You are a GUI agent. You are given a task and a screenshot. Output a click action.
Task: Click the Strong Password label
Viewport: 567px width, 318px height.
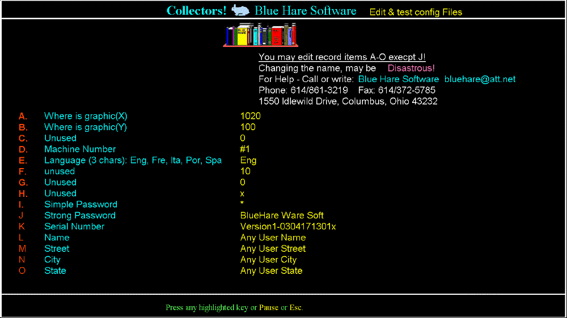click(x=80, y=216)
